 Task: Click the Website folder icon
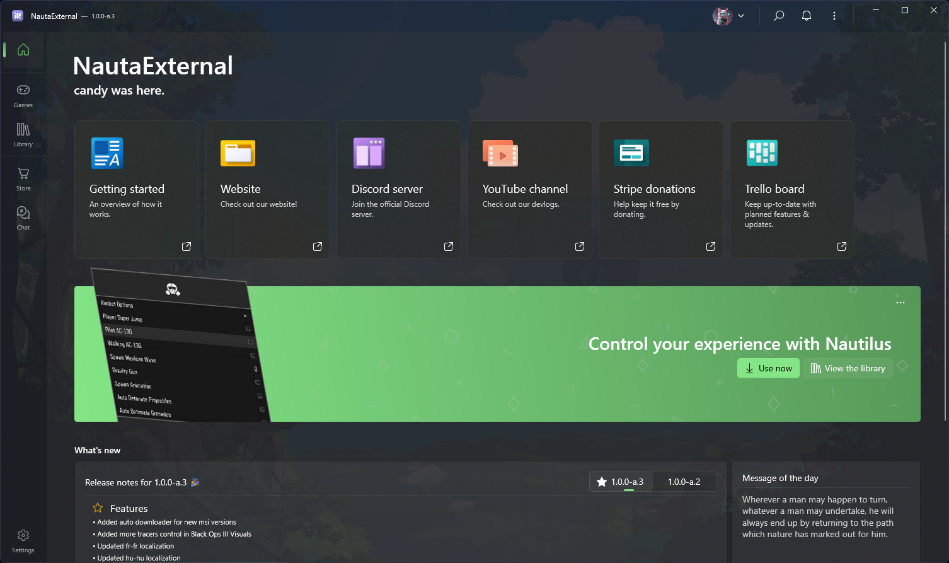pyautogui.click(x=238, y=153)
